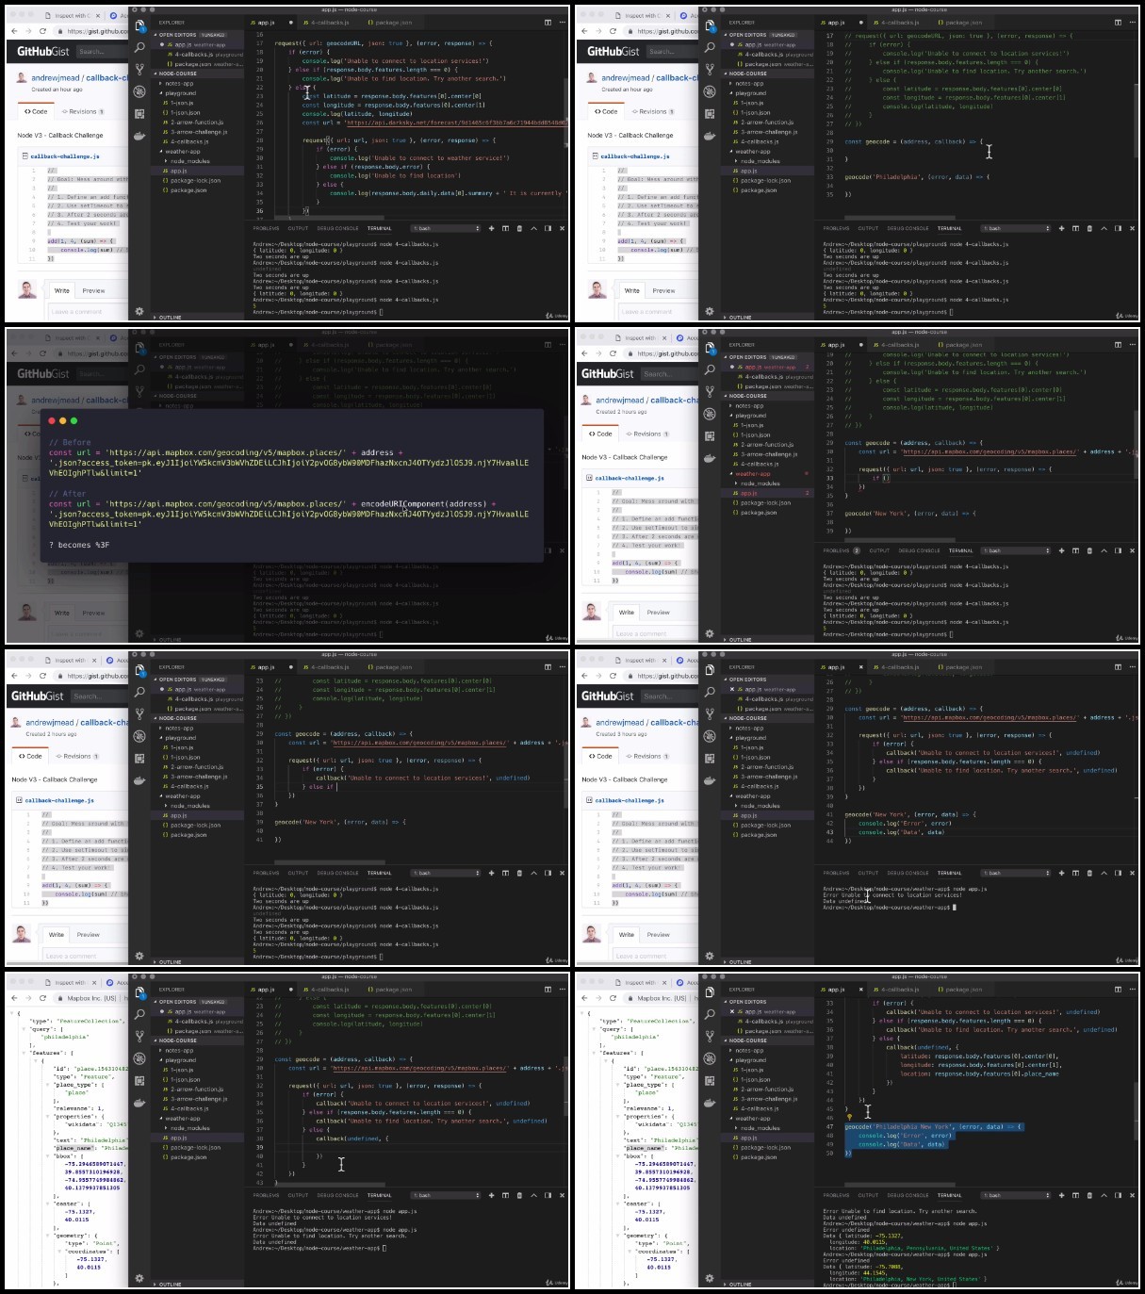Toggle panel position in highlighted geocode call frame
Viewport: 1145px width, 1294px height.
1119,1195
